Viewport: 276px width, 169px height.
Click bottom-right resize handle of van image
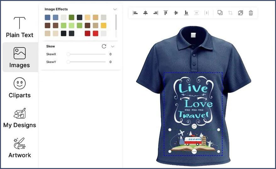click(x=218, y=151)
